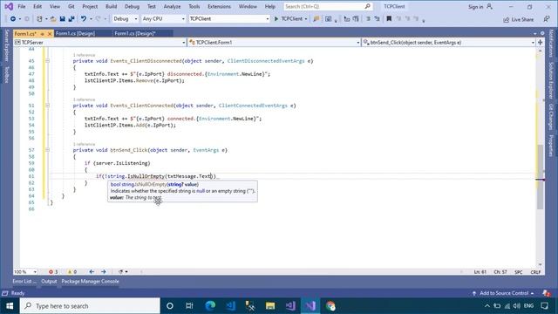Open Microsoft Edge from taskbar

pos(210,306)
